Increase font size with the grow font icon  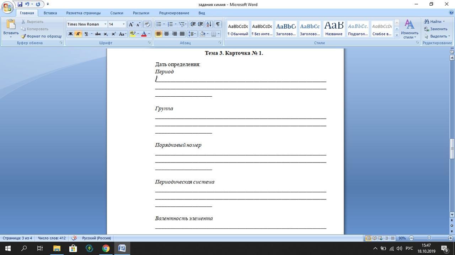point(131,24)
